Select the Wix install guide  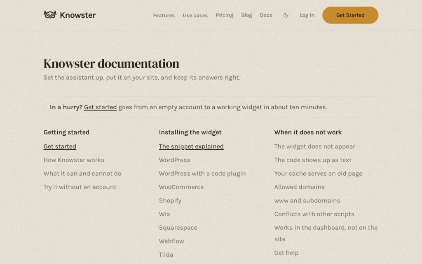pyautogui.click(x=164, y=214)
